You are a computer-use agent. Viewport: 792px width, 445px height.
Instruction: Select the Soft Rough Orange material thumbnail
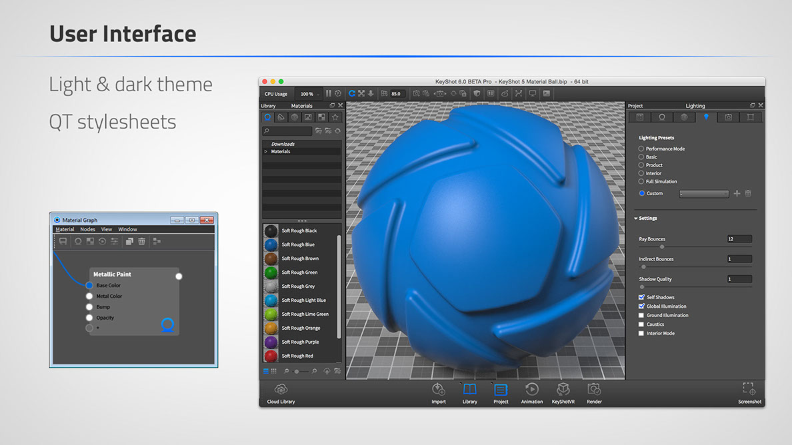[x=271, y=328]
